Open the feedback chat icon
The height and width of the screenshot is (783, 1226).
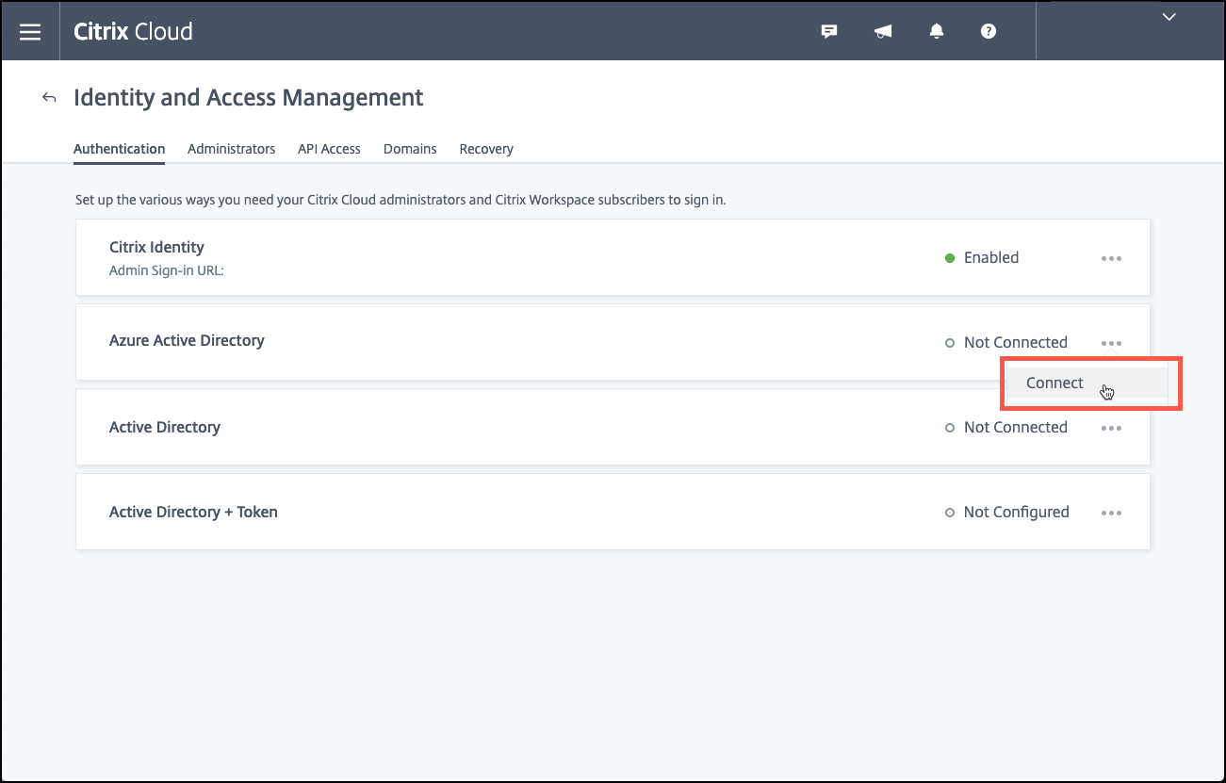(829, 32)
